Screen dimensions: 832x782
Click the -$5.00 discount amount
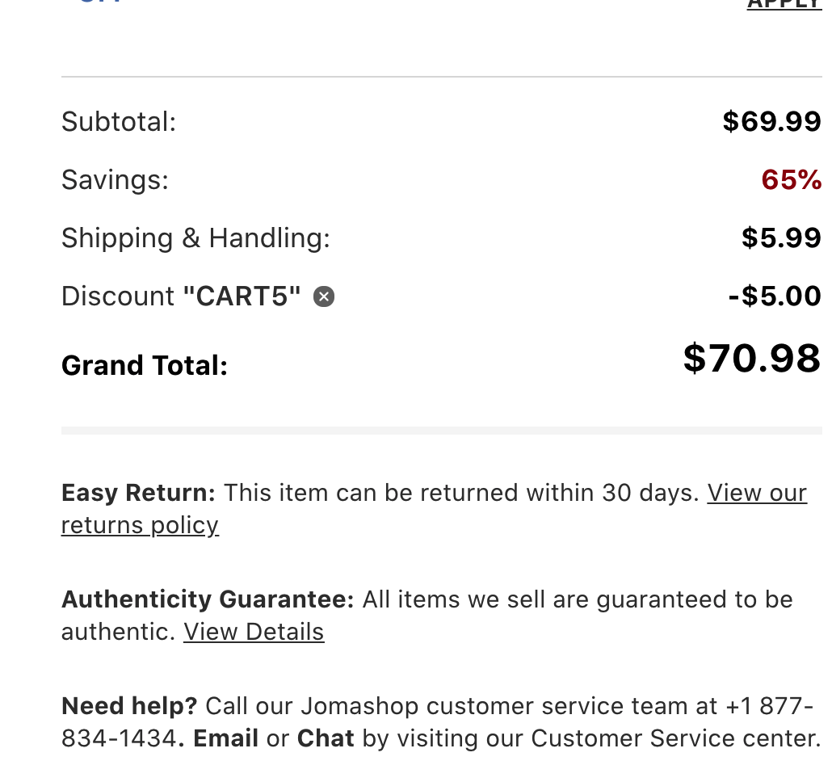click(x=774, y=296)
